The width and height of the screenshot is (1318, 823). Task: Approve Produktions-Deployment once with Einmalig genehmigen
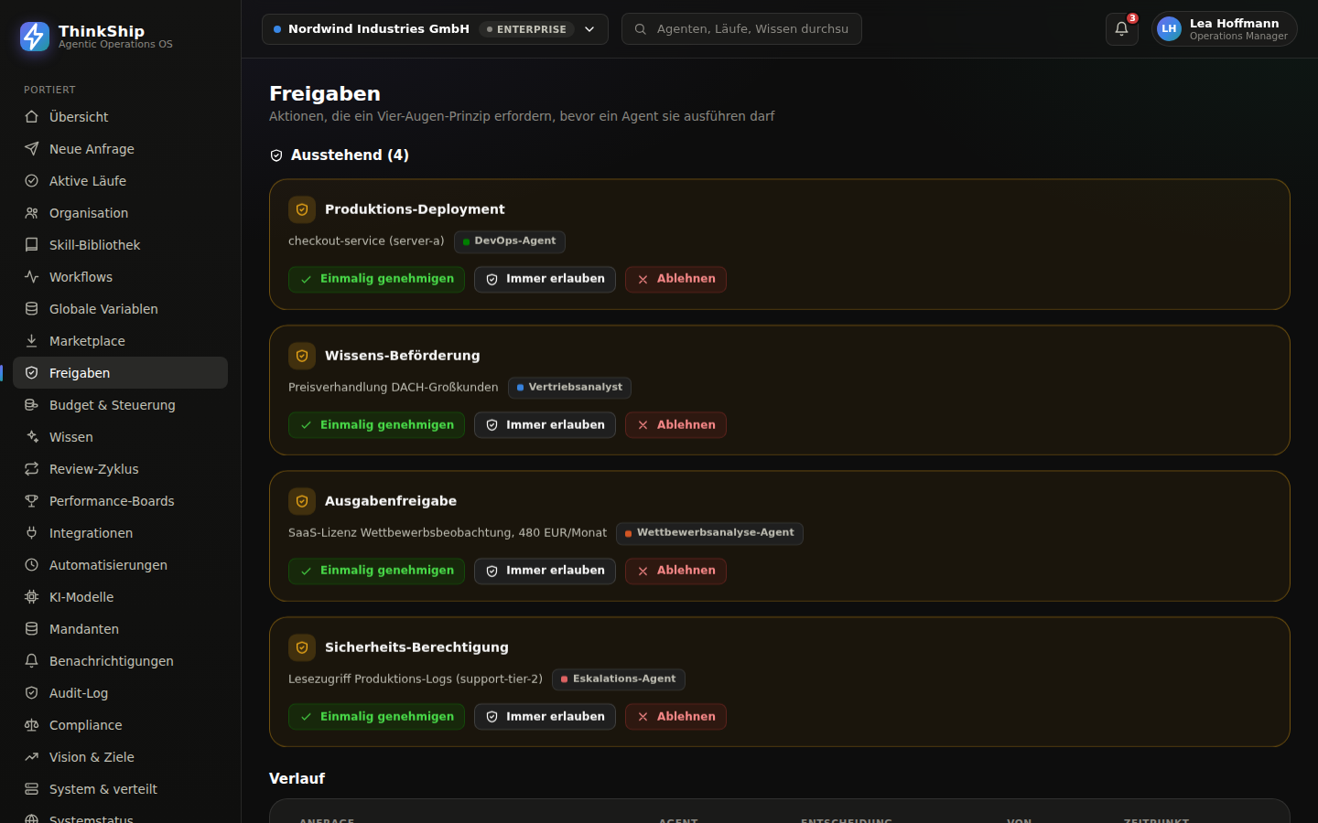[x=376, y=279]
